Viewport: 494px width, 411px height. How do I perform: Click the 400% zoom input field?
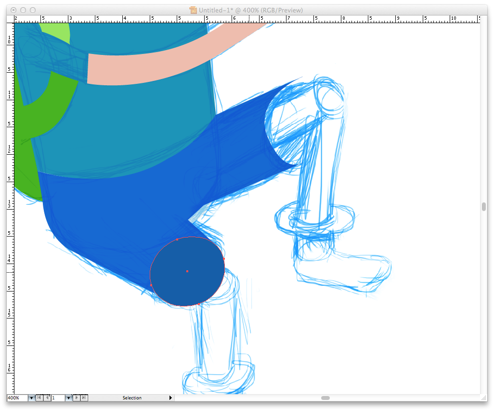[x=17, y=398]
